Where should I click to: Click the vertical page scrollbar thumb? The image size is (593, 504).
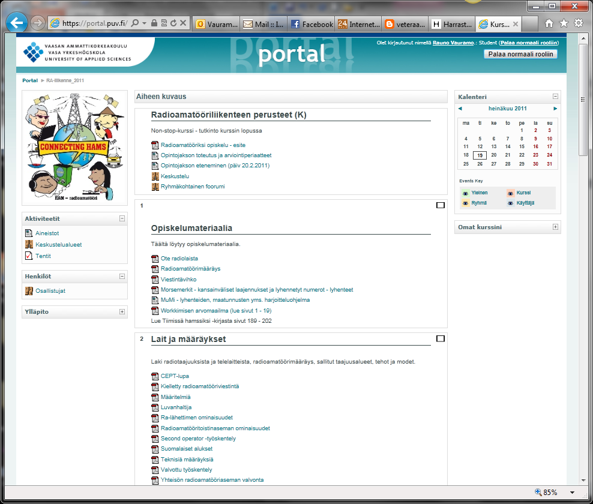click(x=583, y=100)
